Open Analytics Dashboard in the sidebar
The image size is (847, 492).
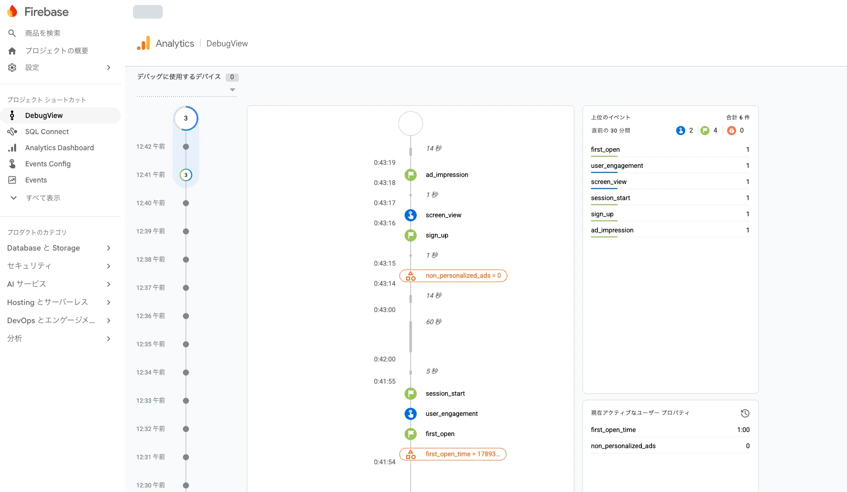[x=60, y=148]
